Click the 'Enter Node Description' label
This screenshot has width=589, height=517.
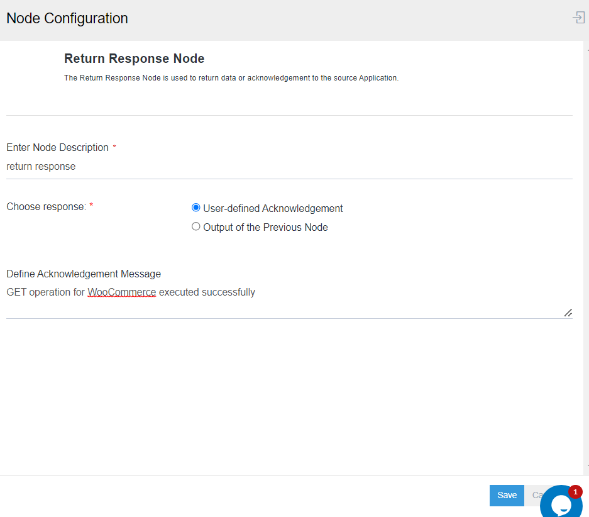tap(57, 147)
